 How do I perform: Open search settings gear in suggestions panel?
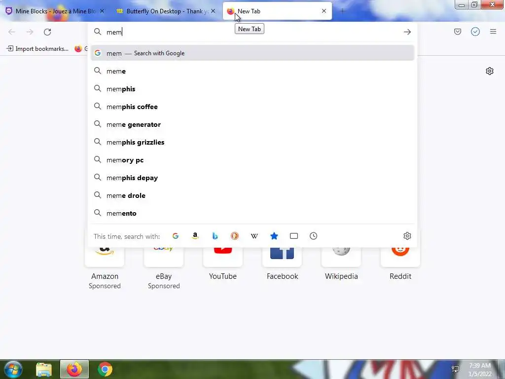point(407,236)
